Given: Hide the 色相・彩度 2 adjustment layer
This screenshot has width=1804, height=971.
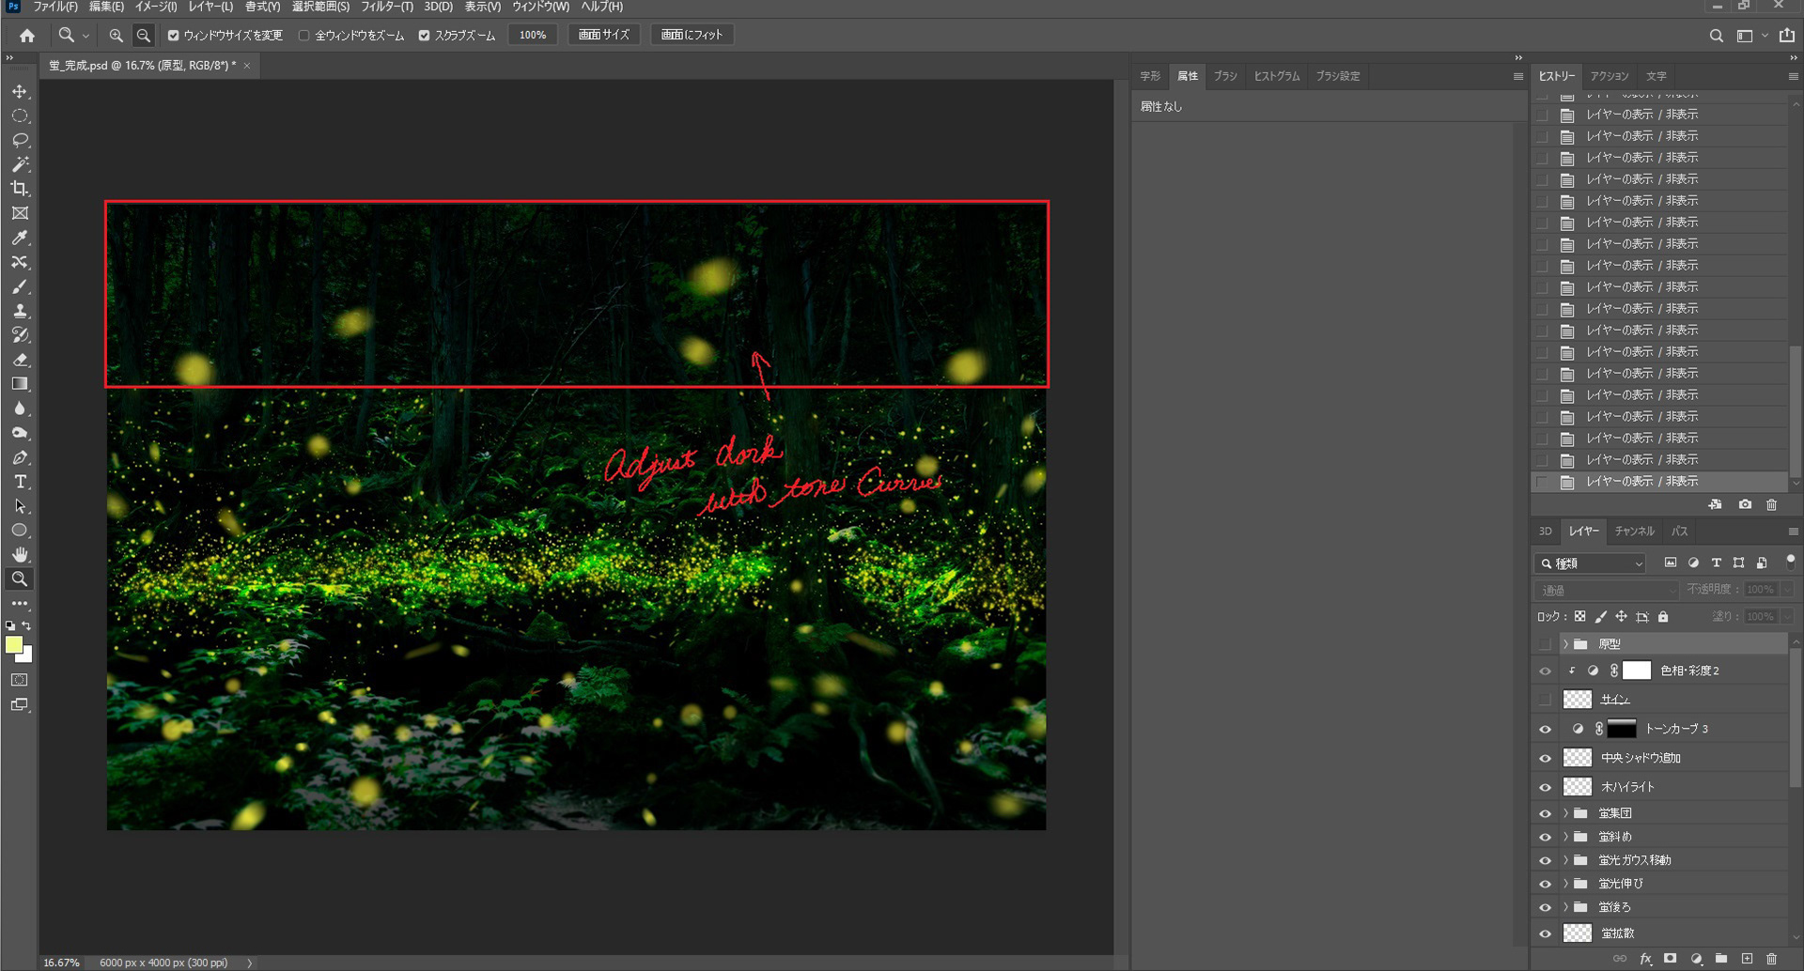Looking at the screenshot, I should pyautogui.click(x=1545, y=671).
